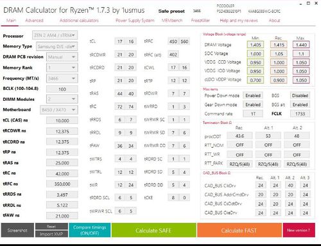Click the BGS Disabled field
This screenshot has height=246, width=321.
(x=300, y=96)
